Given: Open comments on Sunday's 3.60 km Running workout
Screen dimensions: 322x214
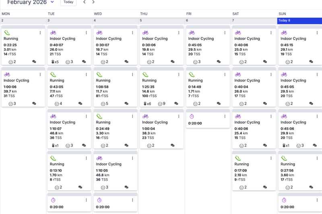Looking at the screenshot, I should [x=311, y=187].
